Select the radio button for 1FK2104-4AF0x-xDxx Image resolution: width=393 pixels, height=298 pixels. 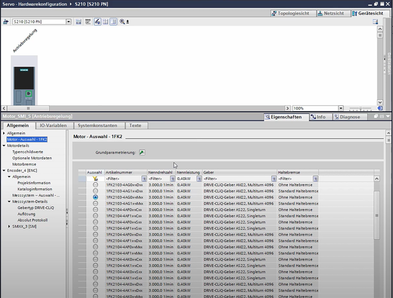tap(95, 234)
